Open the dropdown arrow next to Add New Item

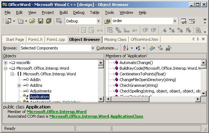[26, 21]
